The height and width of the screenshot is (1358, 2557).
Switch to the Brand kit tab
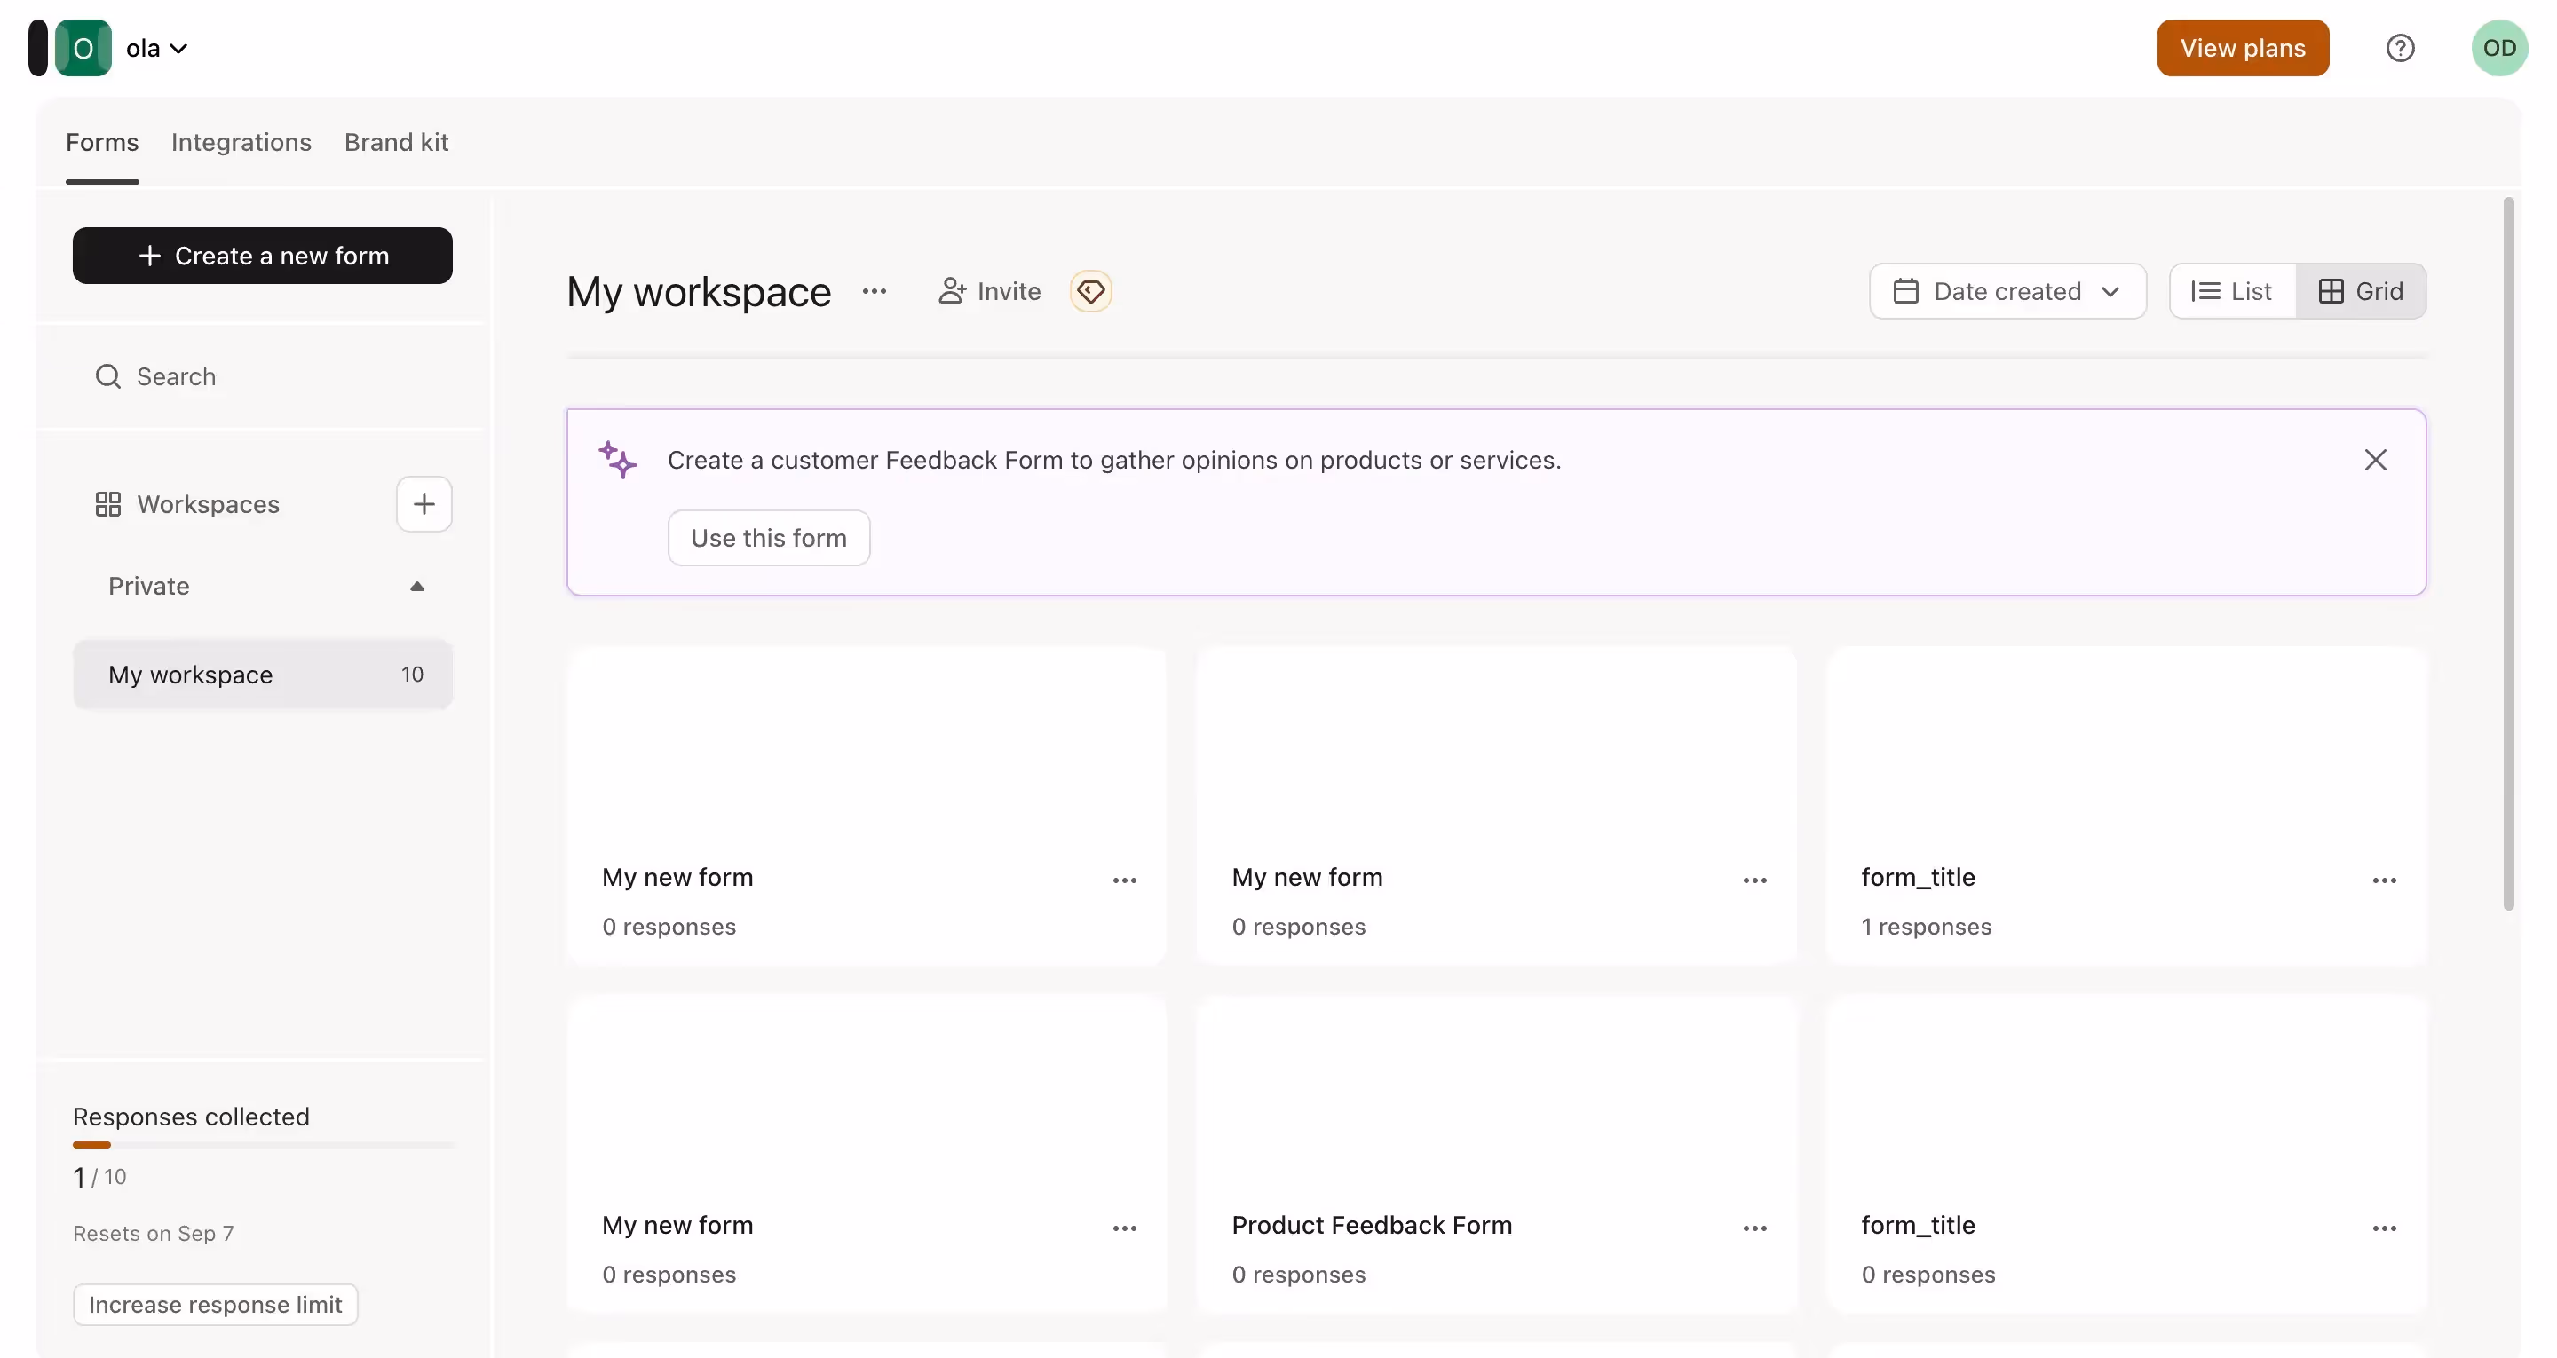(x=396, y=142)
